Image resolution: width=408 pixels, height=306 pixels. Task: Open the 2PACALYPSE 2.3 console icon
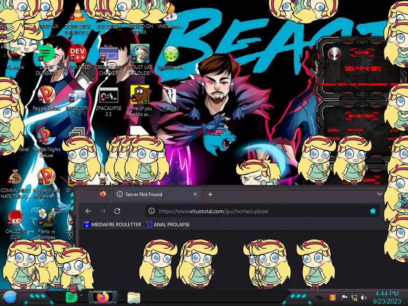click(x=108, y=102)
